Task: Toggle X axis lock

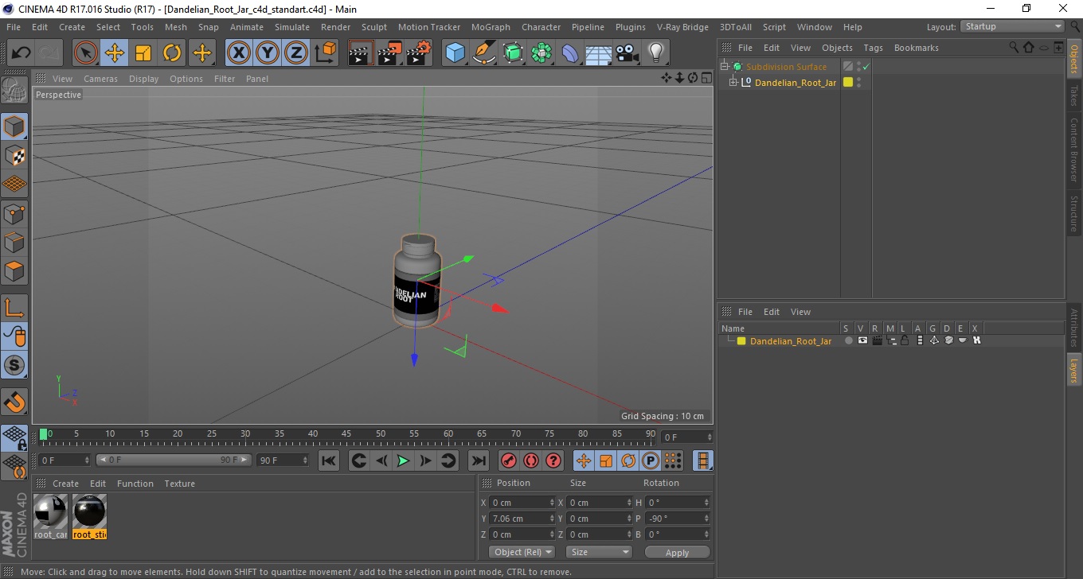Action: pyautogui.click(x=239, y=53)
